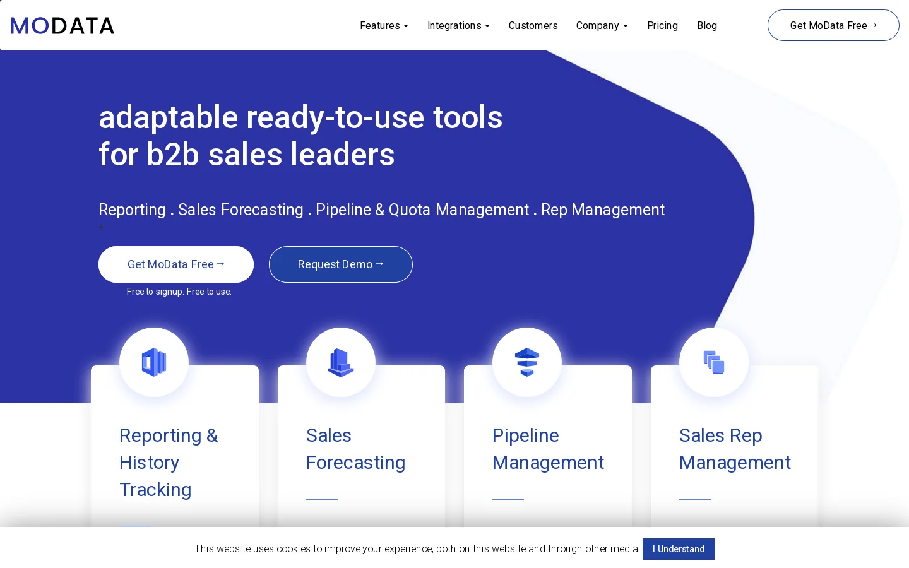Click the Free to signup. Free to use. text

tap(179, 292)
